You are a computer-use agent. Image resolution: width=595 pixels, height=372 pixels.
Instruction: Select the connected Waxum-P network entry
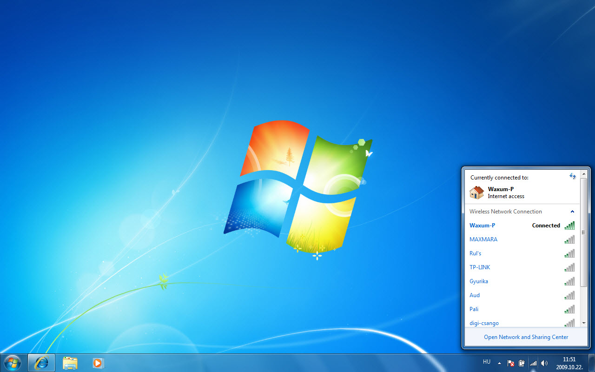483,226
